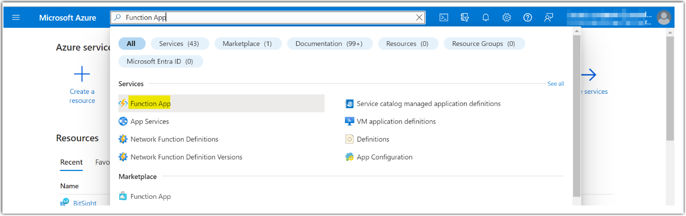Filter results by Resources (0)

[x=407, y=44]
